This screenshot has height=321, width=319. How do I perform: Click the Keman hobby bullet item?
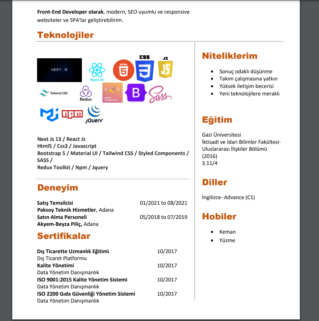[227, 232]
